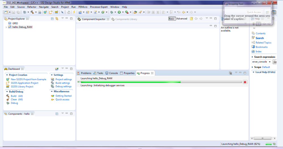Click S32DS Application Project link

click(25, 83)
